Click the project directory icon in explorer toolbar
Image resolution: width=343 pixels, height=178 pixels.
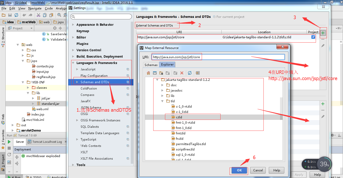[155, 73]
